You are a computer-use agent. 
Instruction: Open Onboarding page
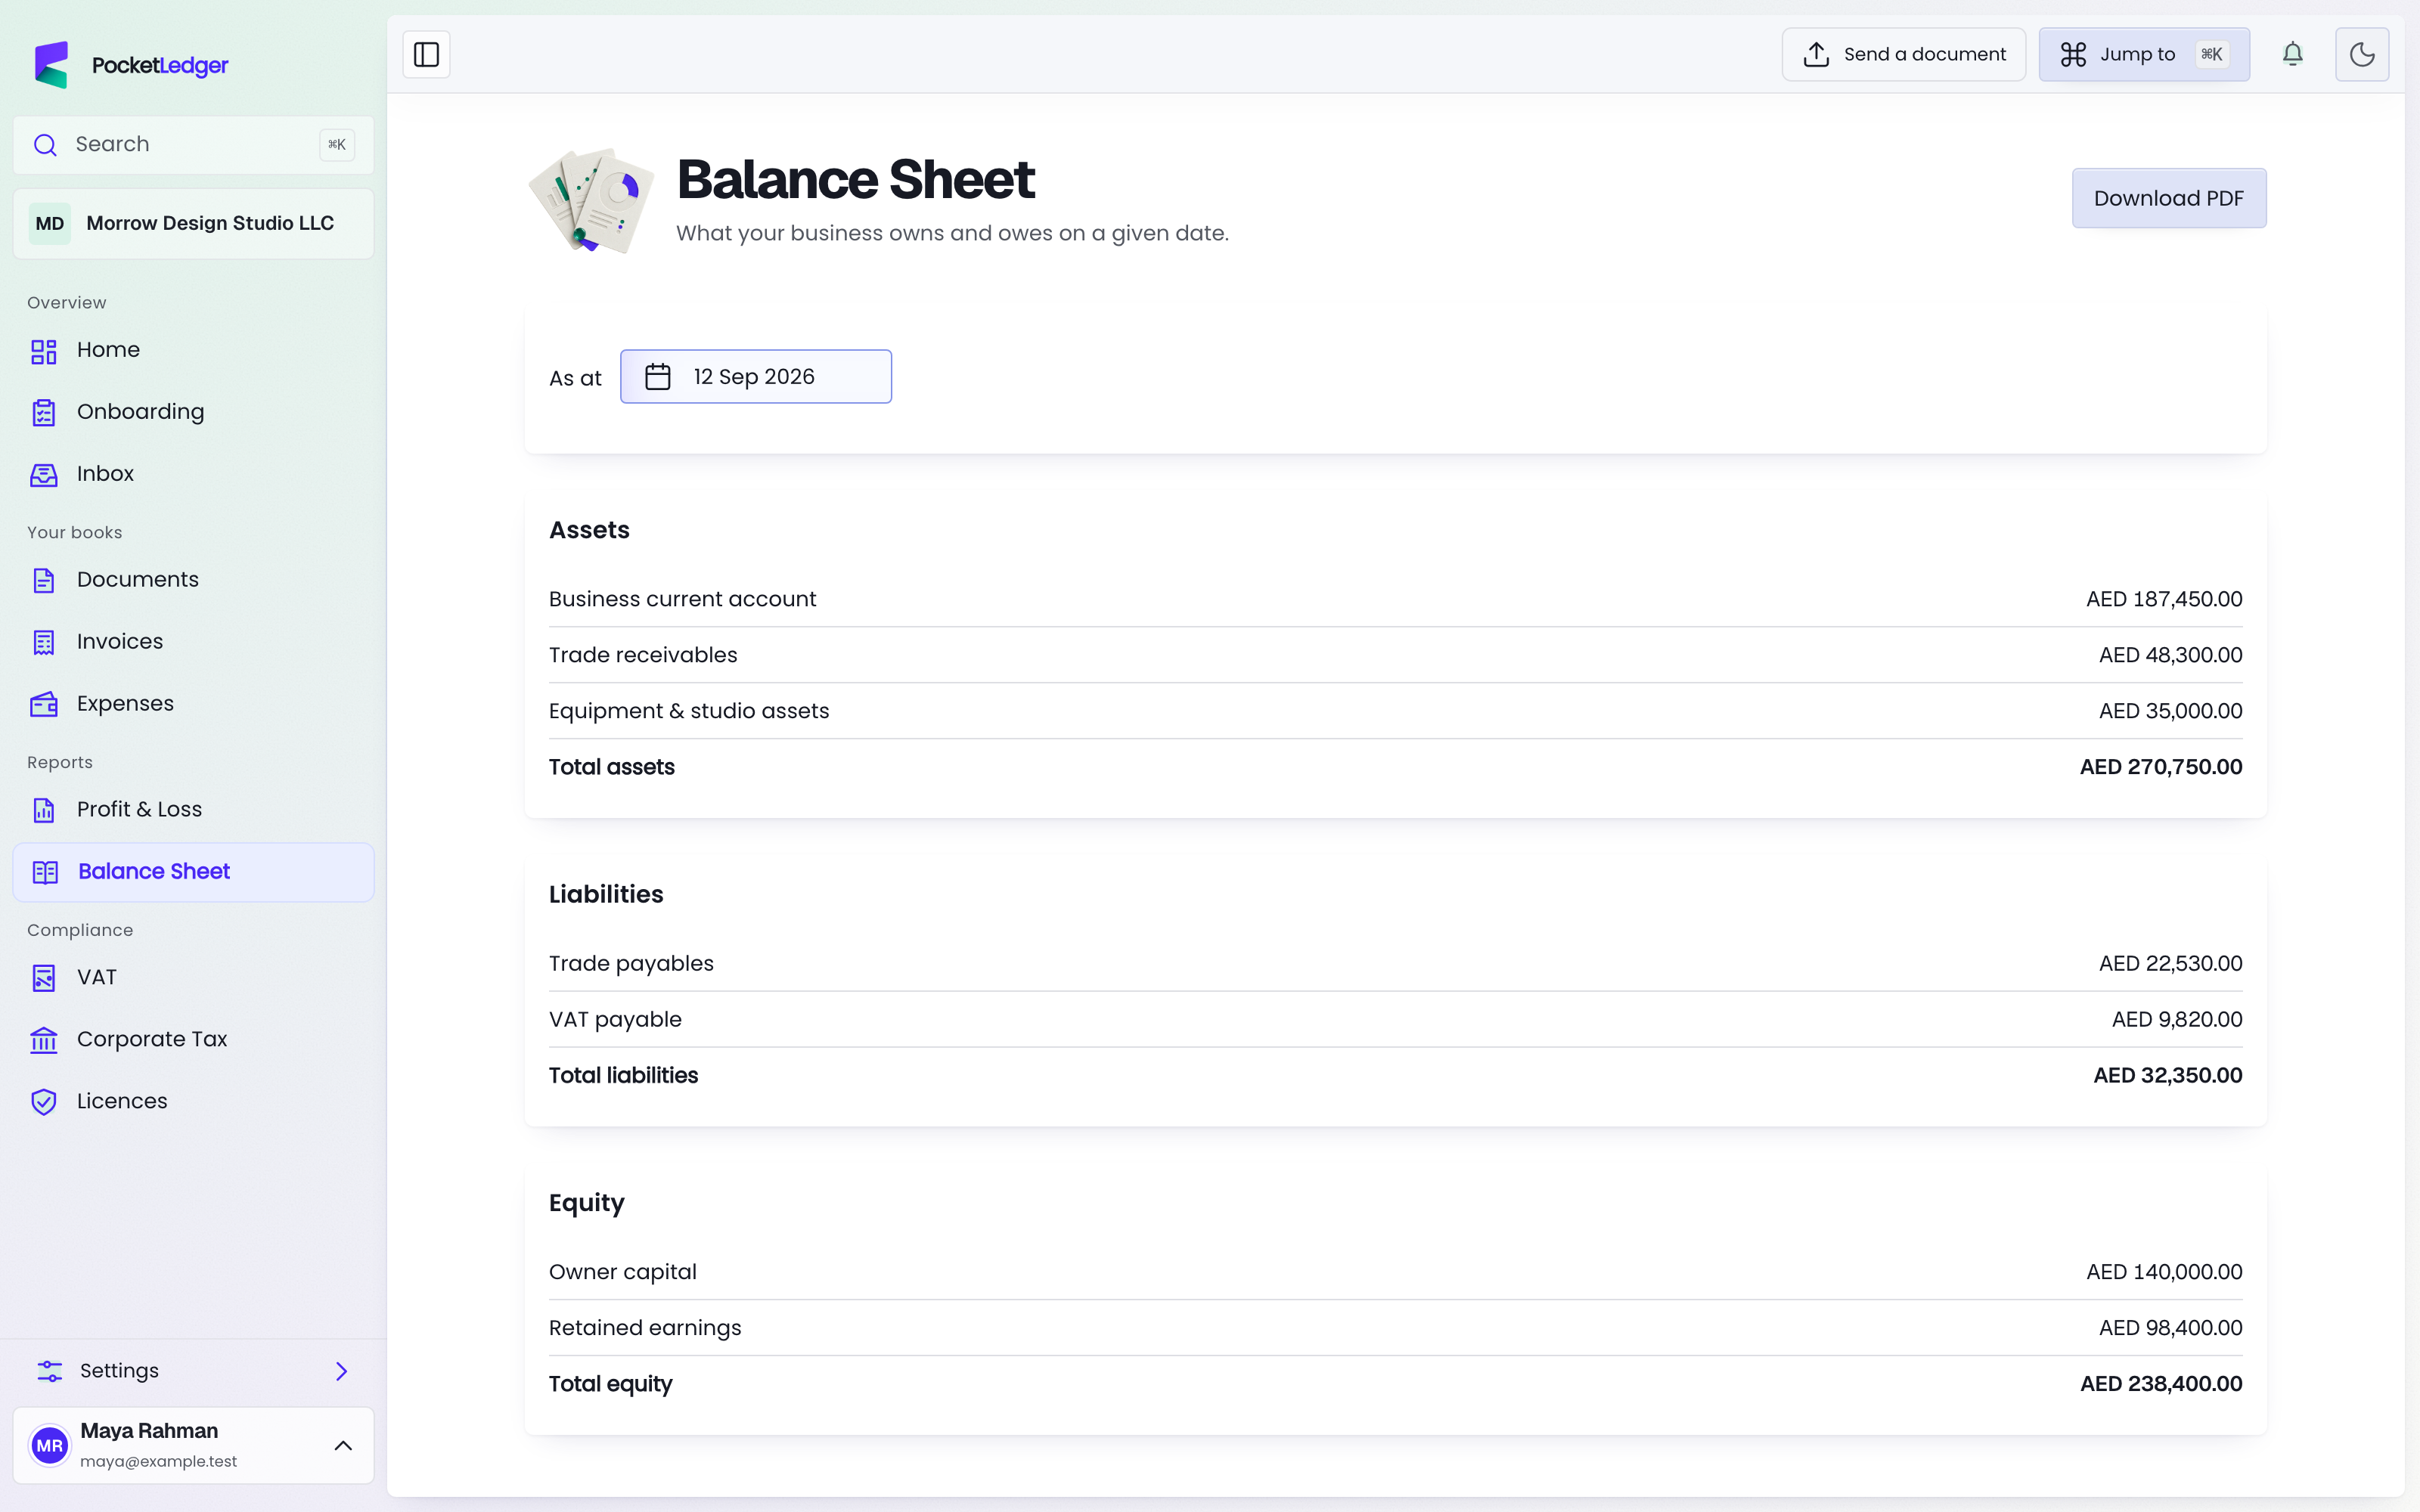coord(193,412)
